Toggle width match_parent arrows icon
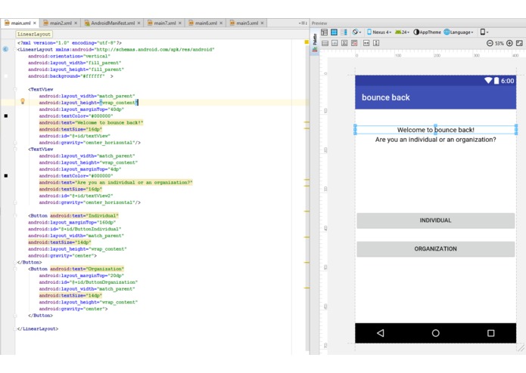This screenshot has height=373, width=526. [x=366, y=43]
